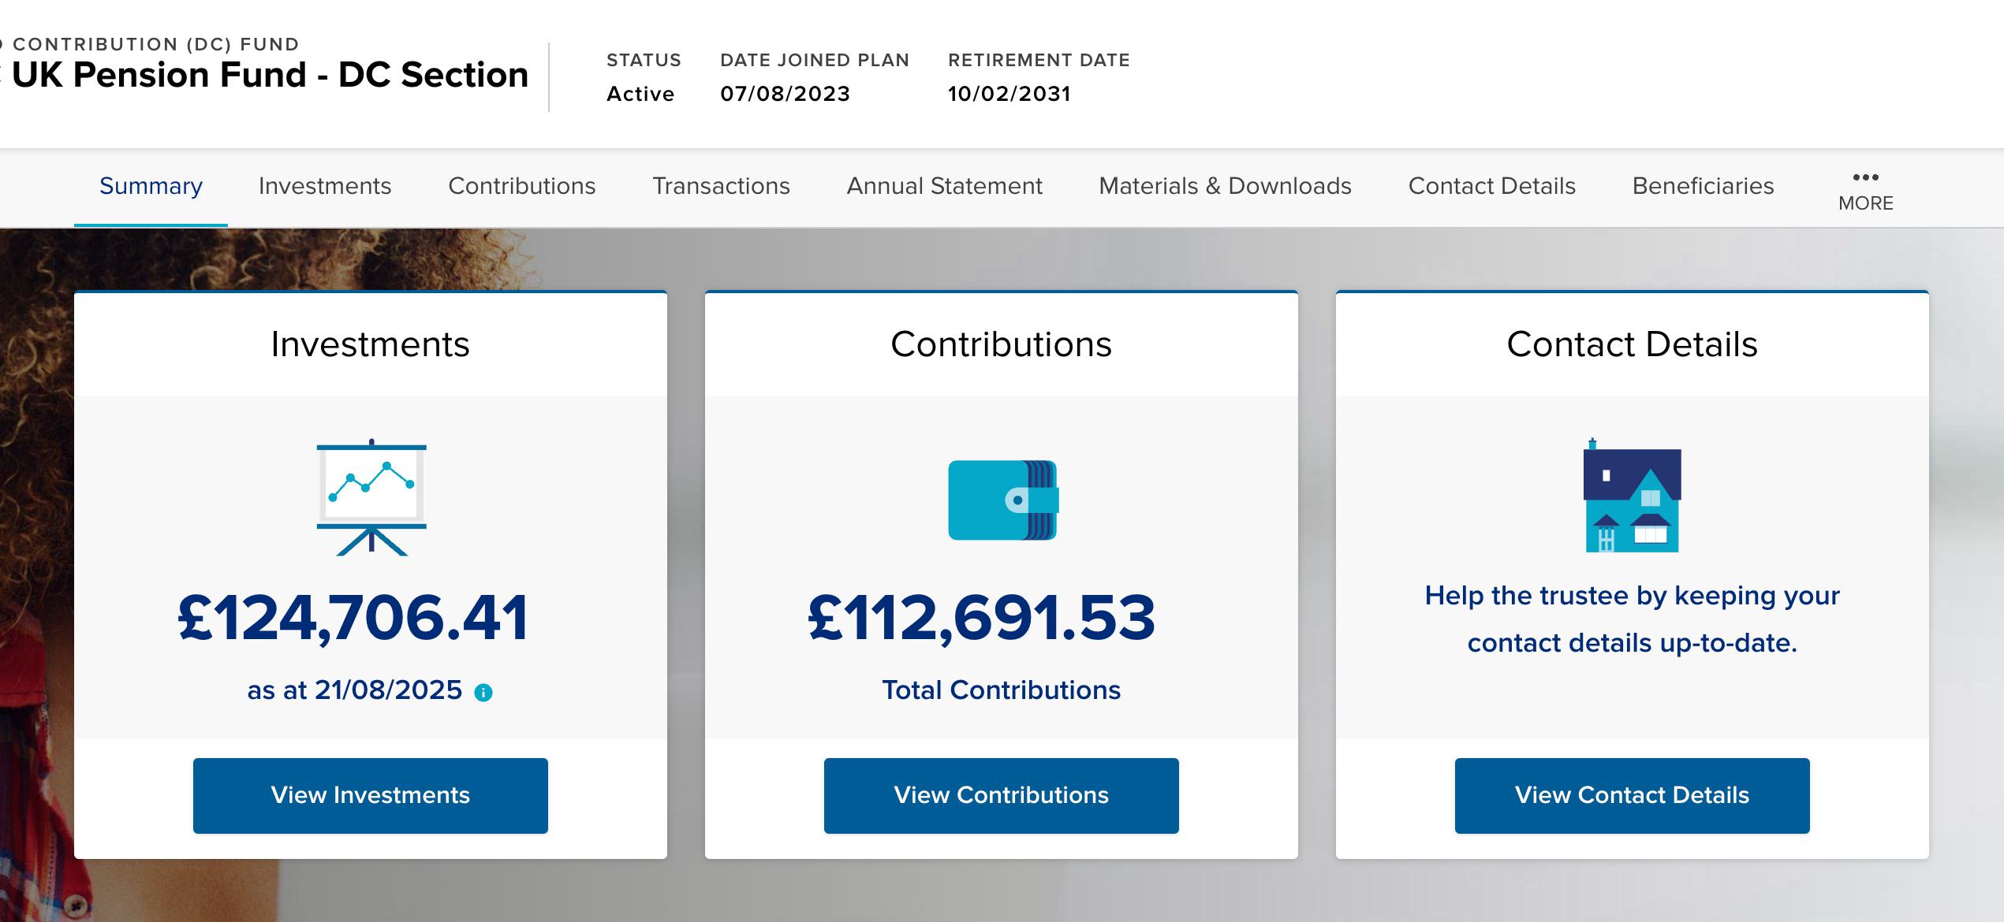Click the £112,691.53 total contributions amount
The width and height of the screenshot is (2004, 922).
pyautogui.click(x=982, y=618)
